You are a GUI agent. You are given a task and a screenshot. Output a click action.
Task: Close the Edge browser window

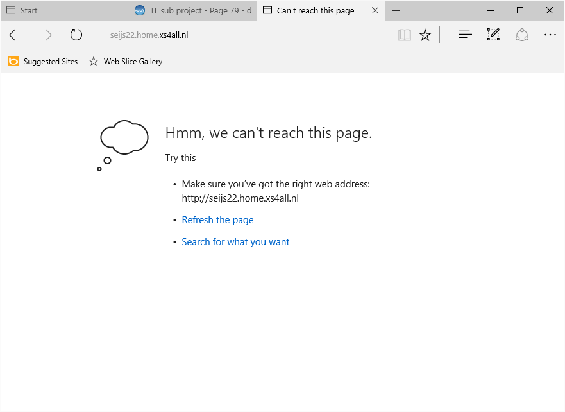point(549,10)
